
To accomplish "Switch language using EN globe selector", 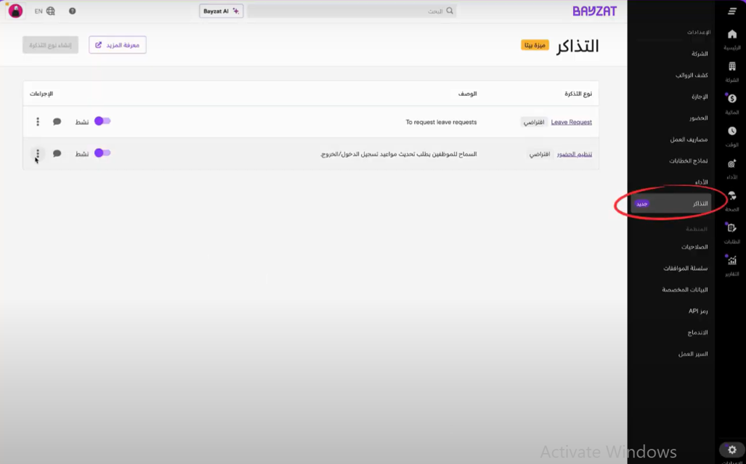I will (x=44, y=12).
